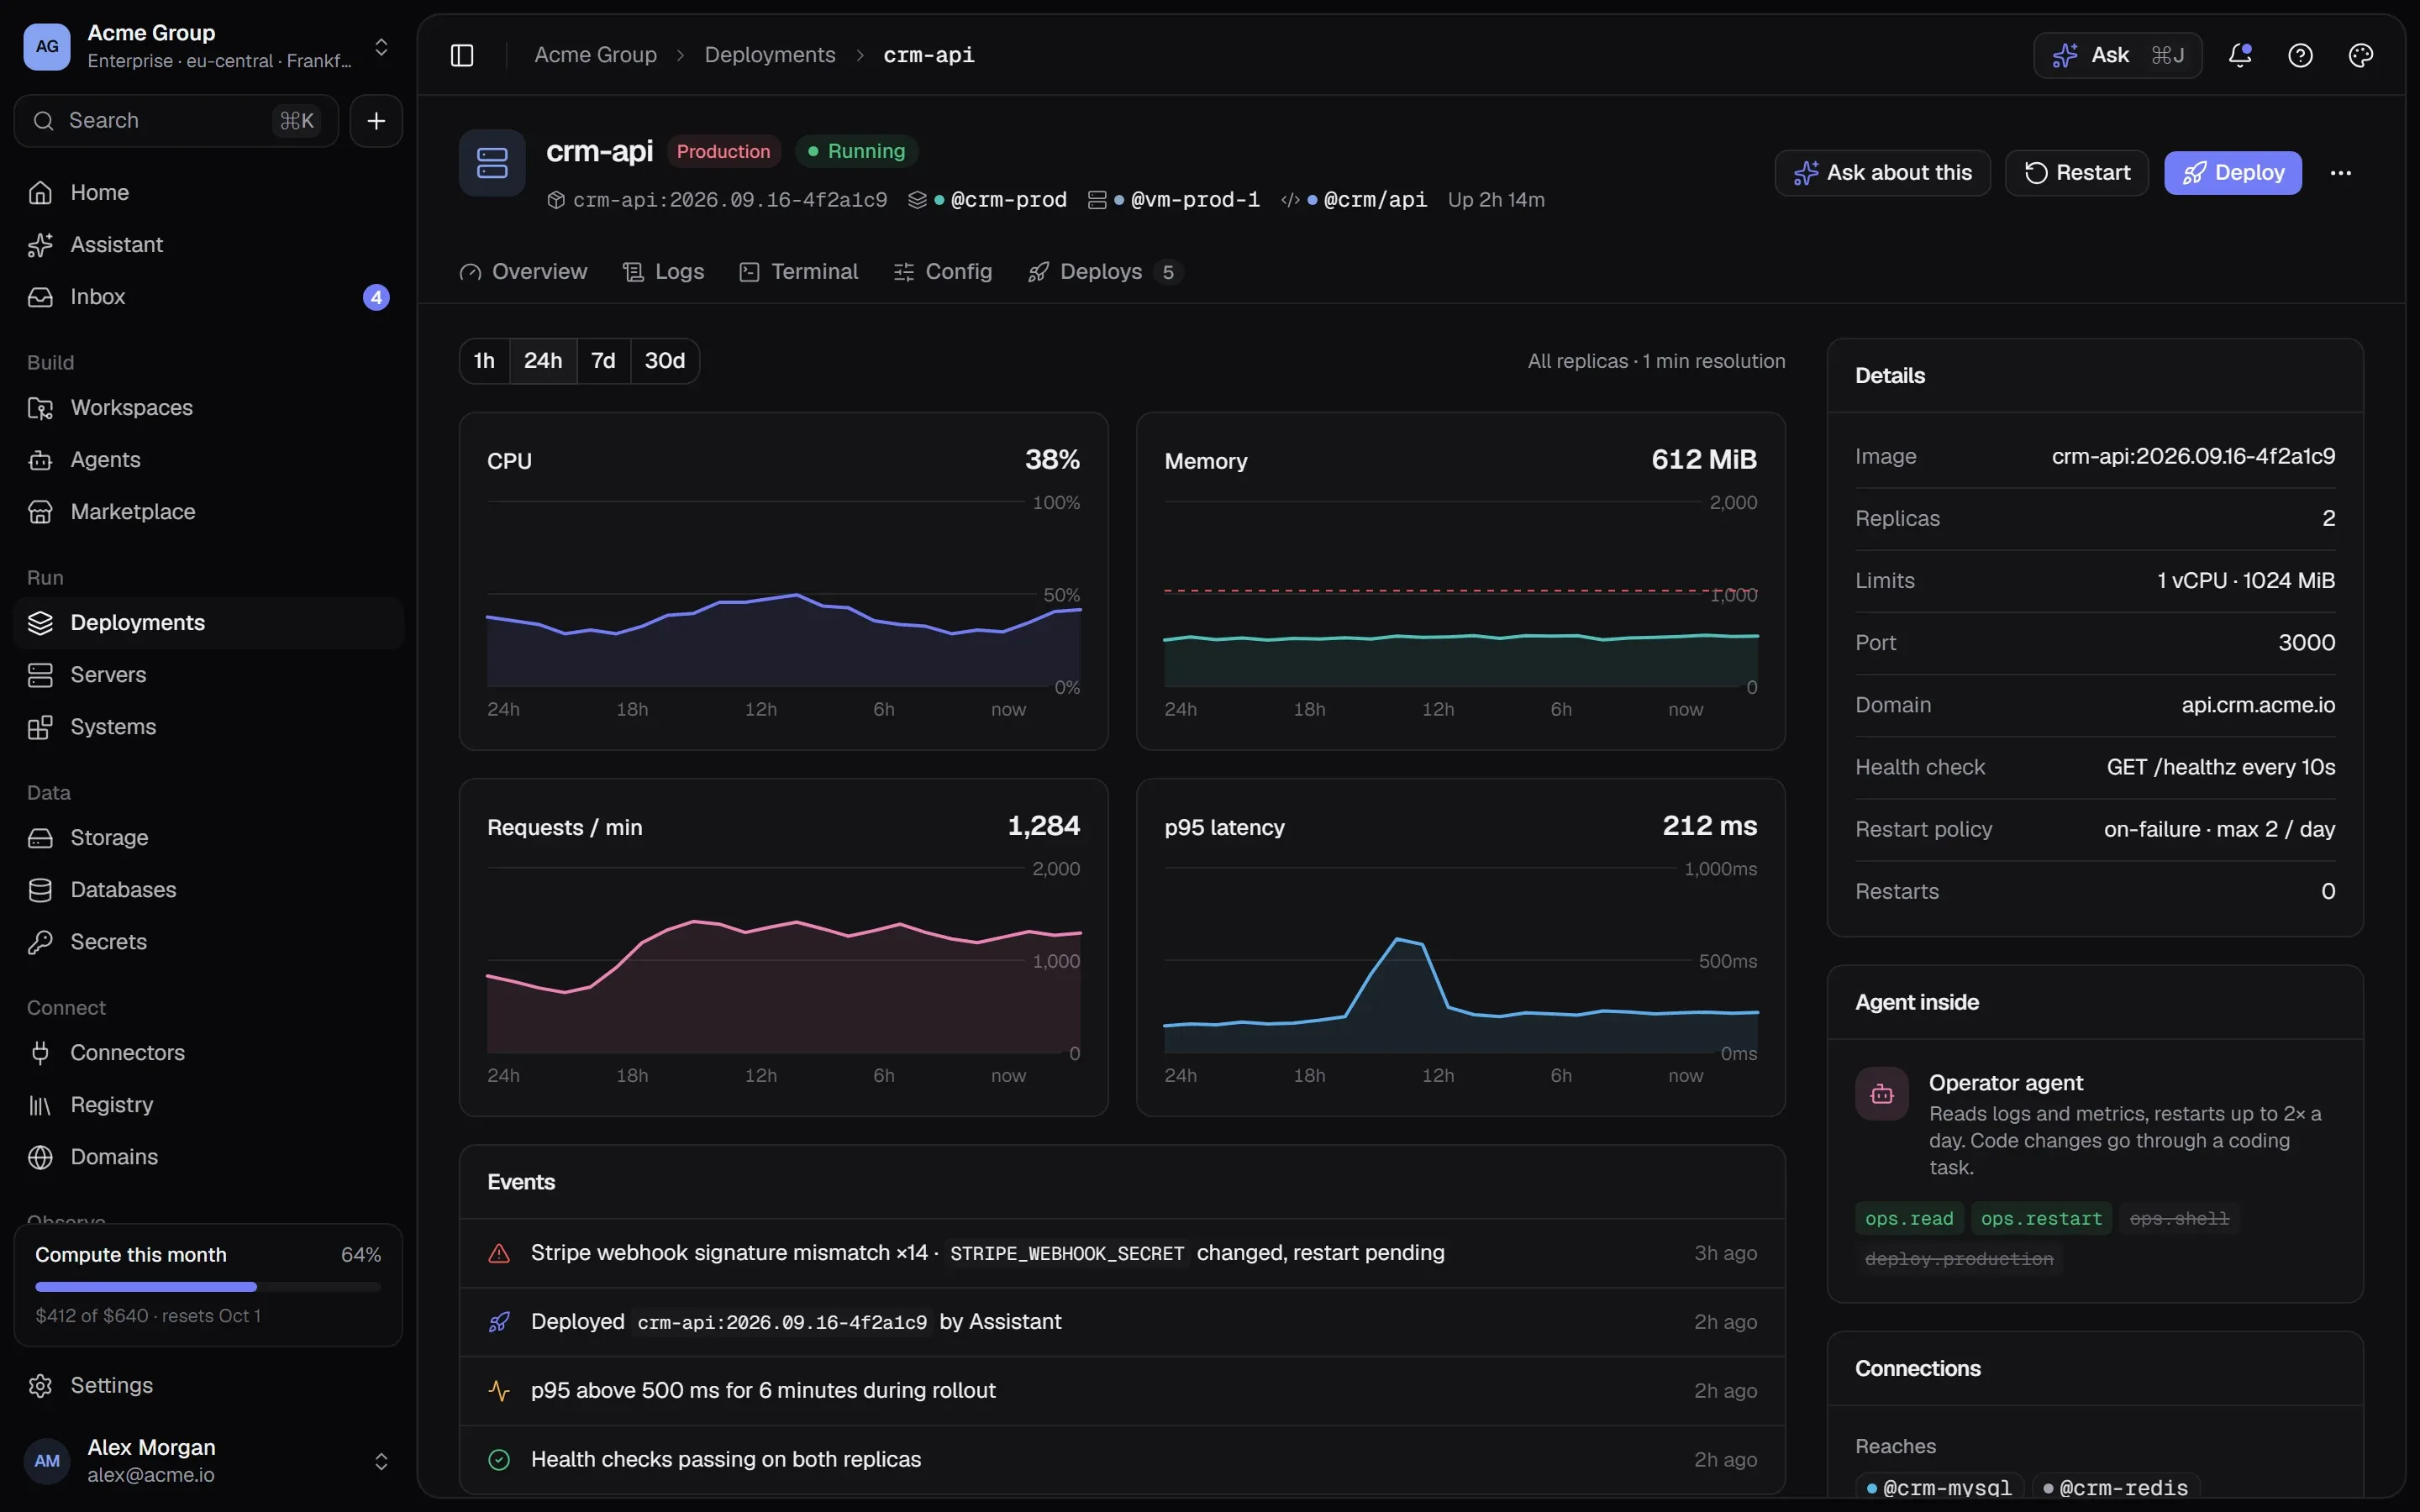Click Deployments breadcrumb
This screenshot has height=1512, width=2420.
[x=770, y=55]
